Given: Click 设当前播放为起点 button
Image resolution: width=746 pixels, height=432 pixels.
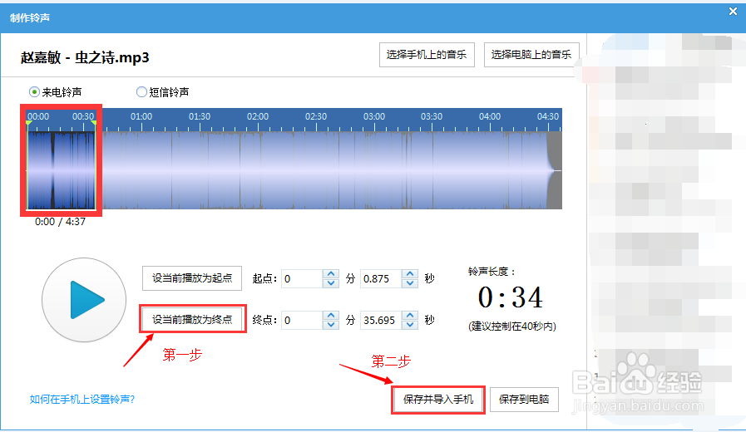Looking at the screenshot, I should (192, 278).
